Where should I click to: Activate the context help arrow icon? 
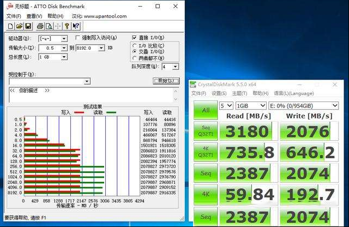point(76,26)
